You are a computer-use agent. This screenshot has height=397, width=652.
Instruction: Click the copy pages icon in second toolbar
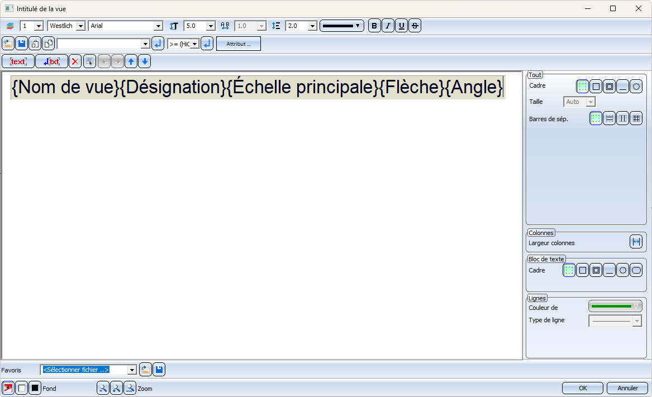coord(48,44)
